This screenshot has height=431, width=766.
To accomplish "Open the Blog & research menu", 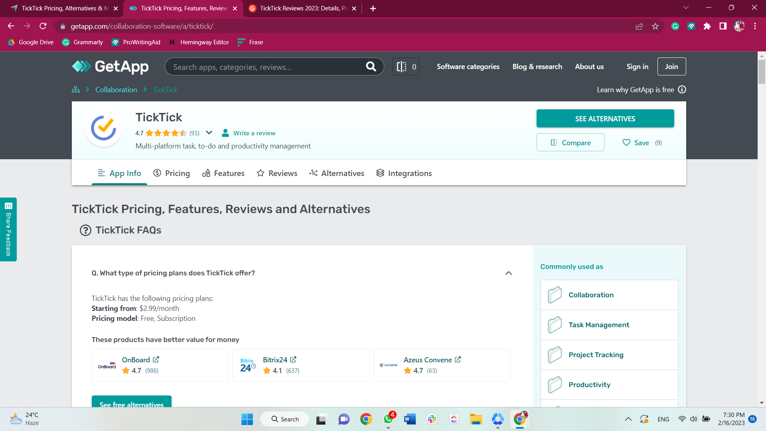I will click(x=537, y=66).
